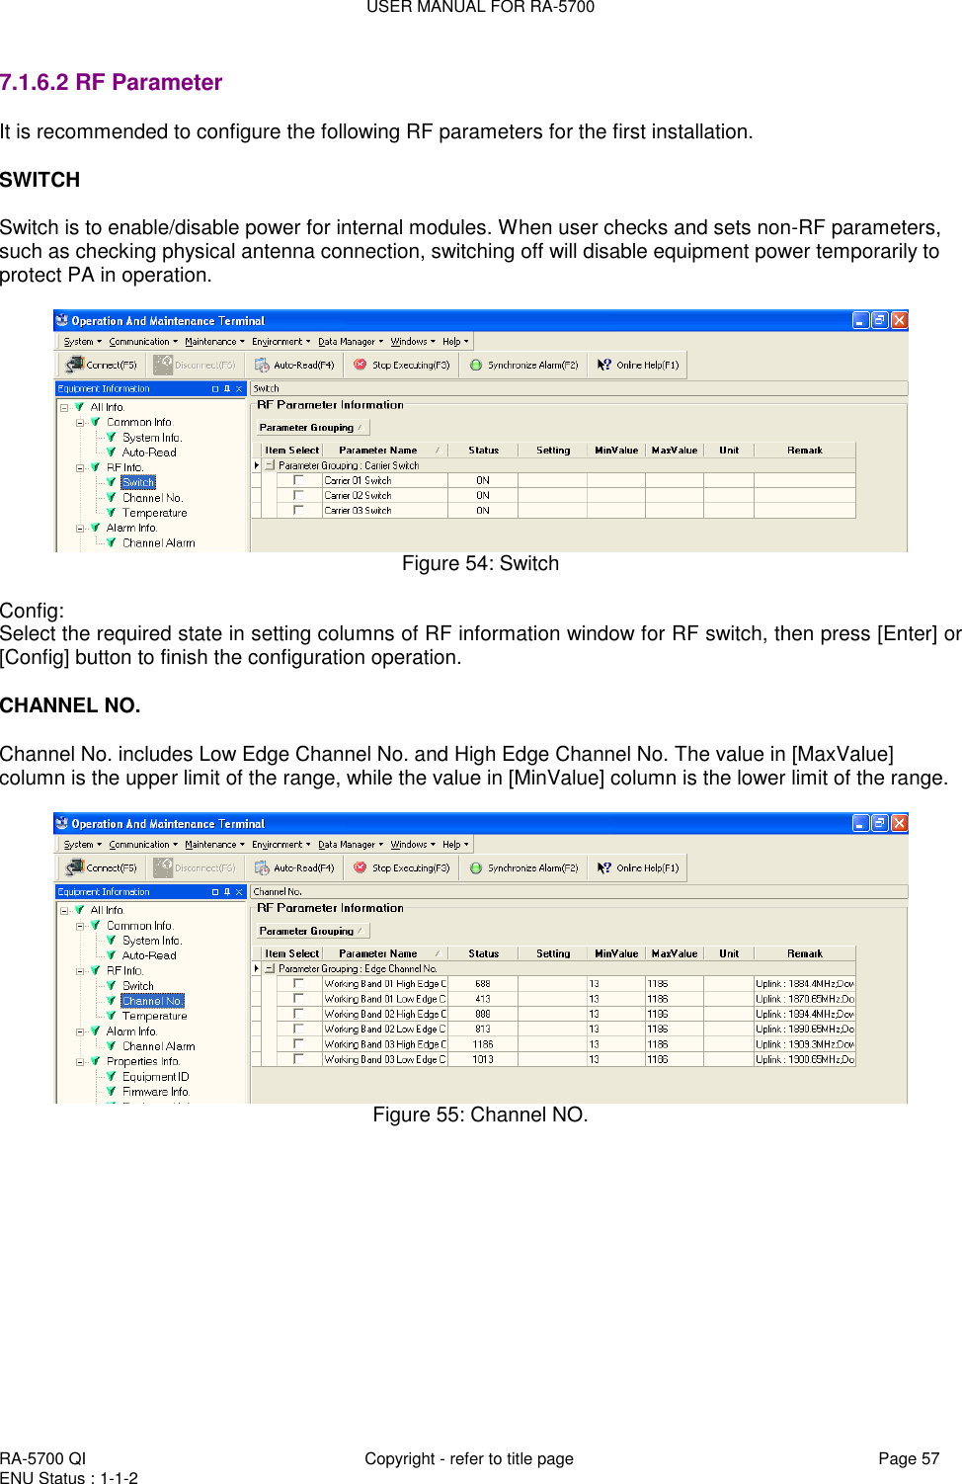
Task: Tick the Carrier 03 Switch item checkbox
Action: [298, 510]
